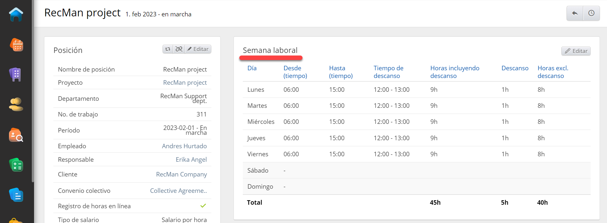The width and height of the screenshot is (607, 223).
Task: Open the candidate search icon
Action: pyautogui.click(x=16, y=135)
